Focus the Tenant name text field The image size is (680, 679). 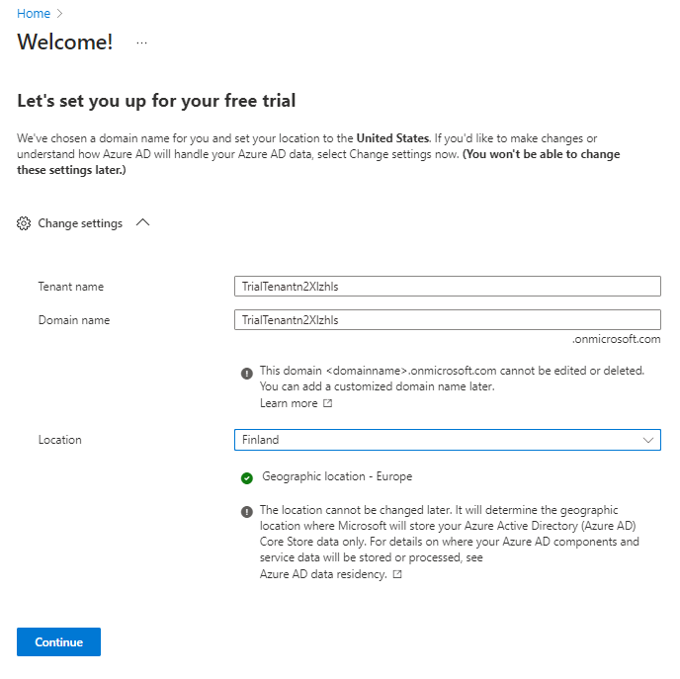click(x=447, y=287)
